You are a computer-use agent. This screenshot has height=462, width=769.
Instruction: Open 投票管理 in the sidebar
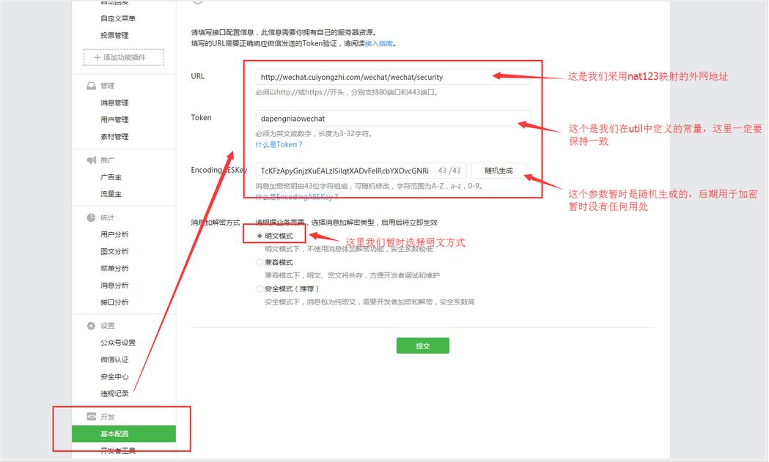pyautogui.click(x=114, y=35)
